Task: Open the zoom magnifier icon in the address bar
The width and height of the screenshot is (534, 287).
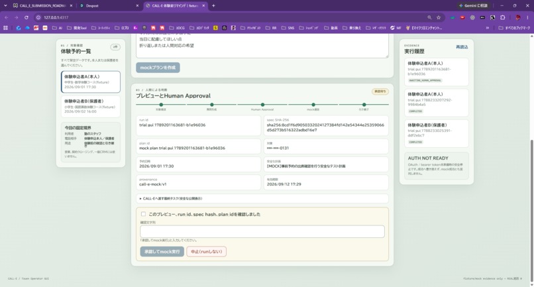Action: [429, 17]
